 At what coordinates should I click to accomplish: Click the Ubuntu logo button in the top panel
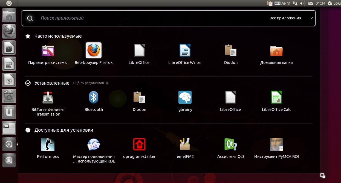9,3
